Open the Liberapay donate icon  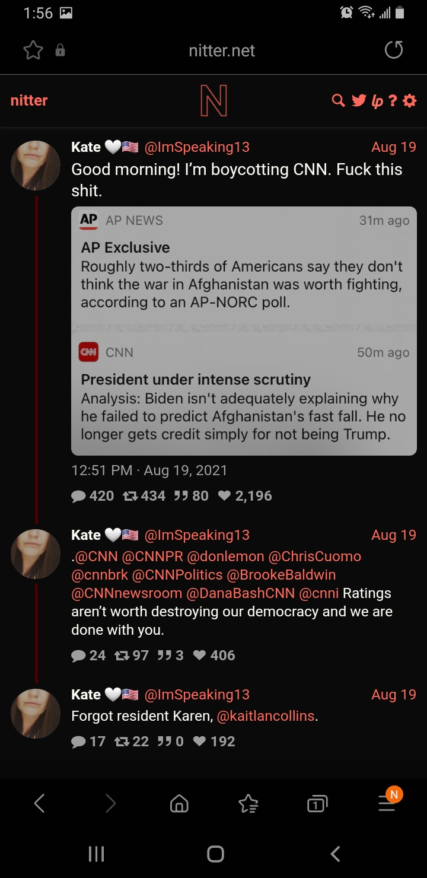(x=377, y=101)
